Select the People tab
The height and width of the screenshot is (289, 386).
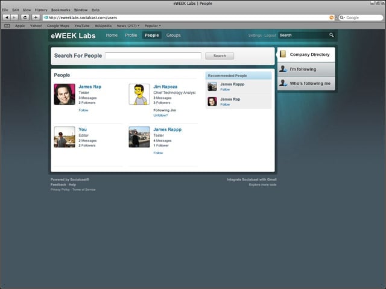pos(151,35)
